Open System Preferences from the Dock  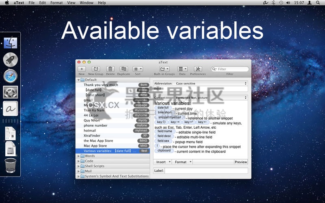pyautogui.click(x=11, y=92)
